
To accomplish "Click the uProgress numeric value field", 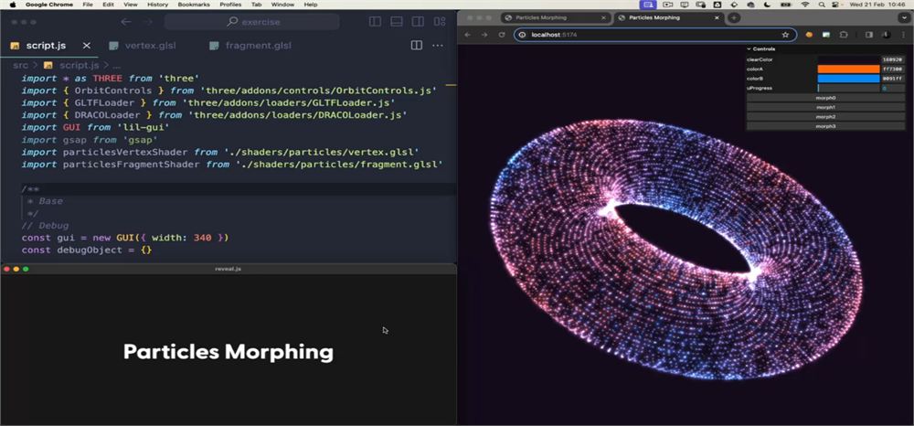I will (893, 88).
